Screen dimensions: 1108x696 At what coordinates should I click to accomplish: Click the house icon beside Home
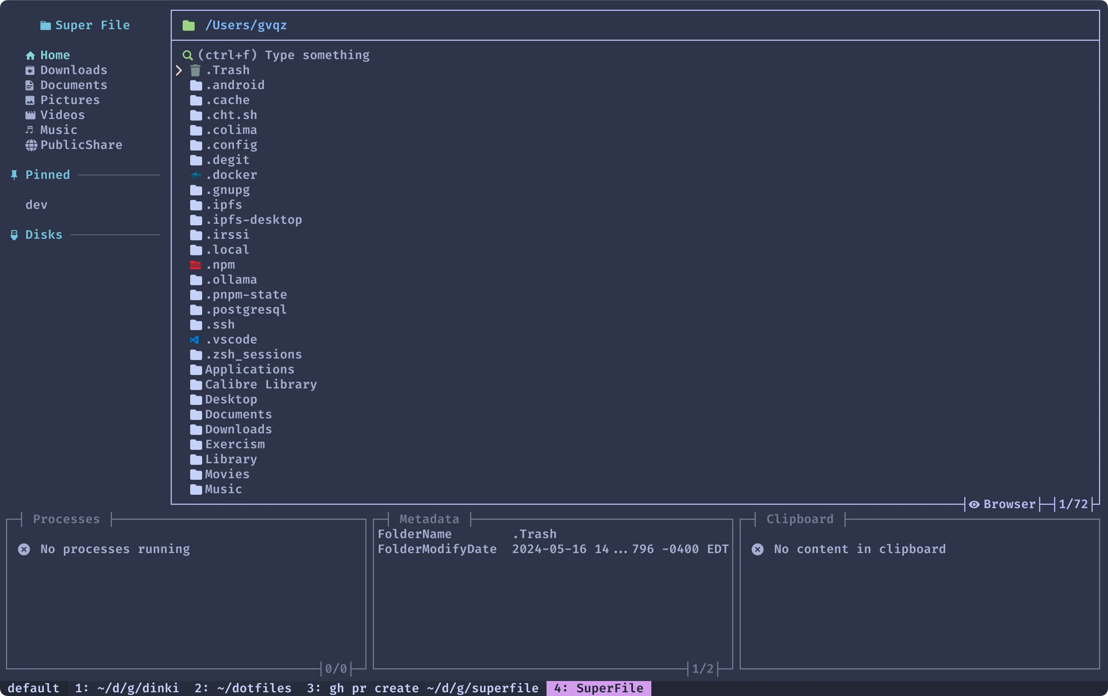click(x=30, y=55)
